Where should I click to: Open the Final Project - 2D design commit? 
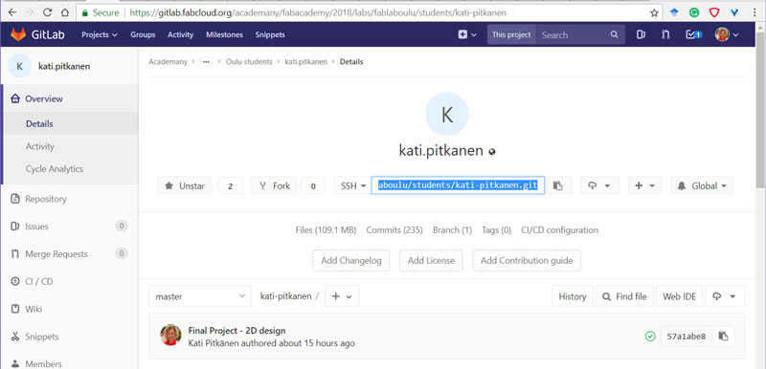(x=237, y=331)
